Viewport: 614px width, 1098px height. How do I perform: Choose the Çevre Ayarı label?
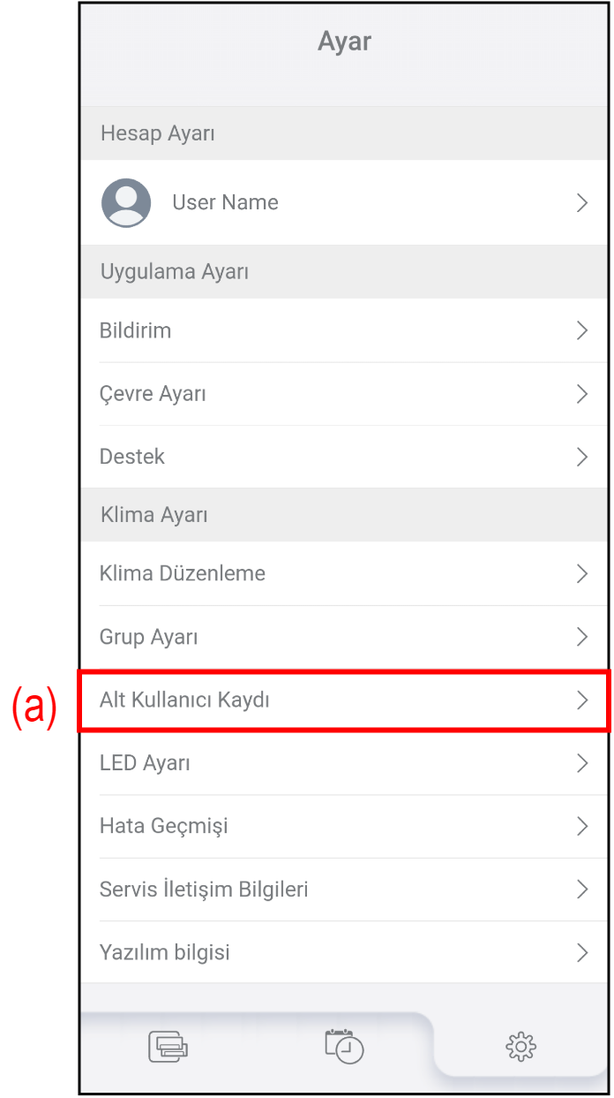[x=153, y=394]
